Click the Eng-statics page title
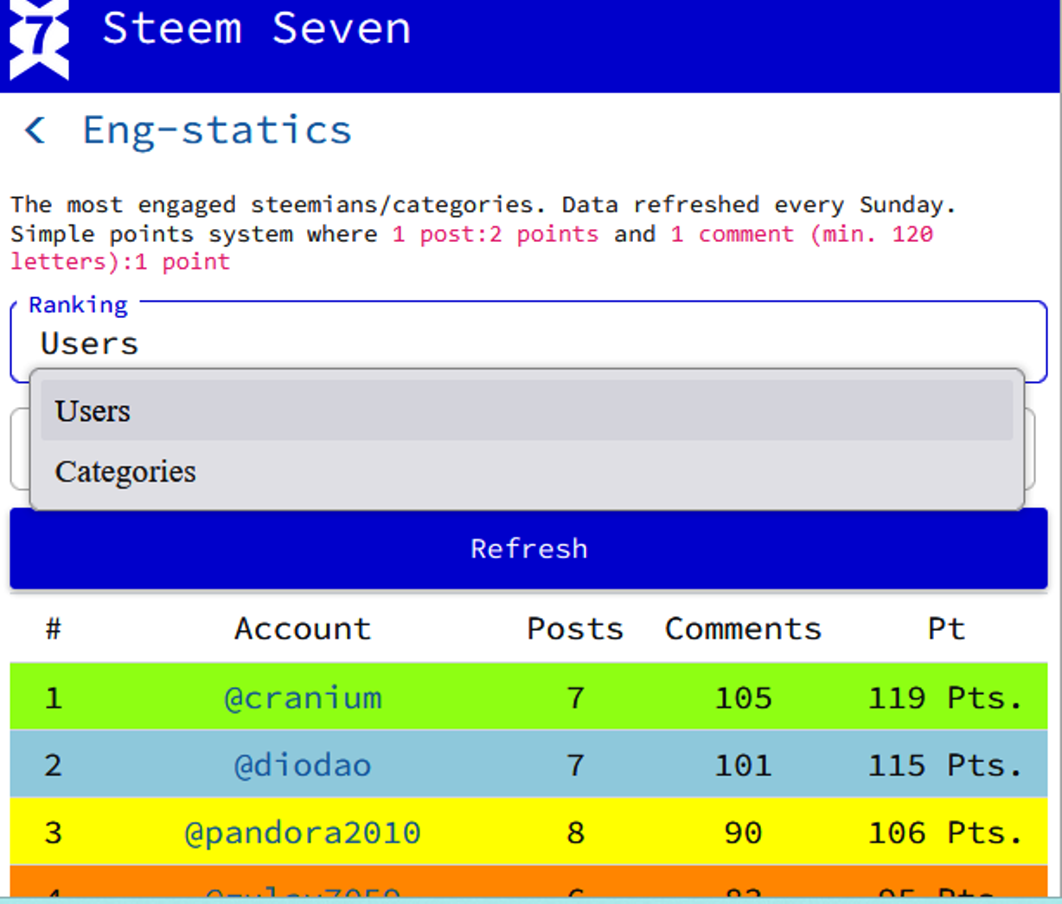 (x=216, y=130)
